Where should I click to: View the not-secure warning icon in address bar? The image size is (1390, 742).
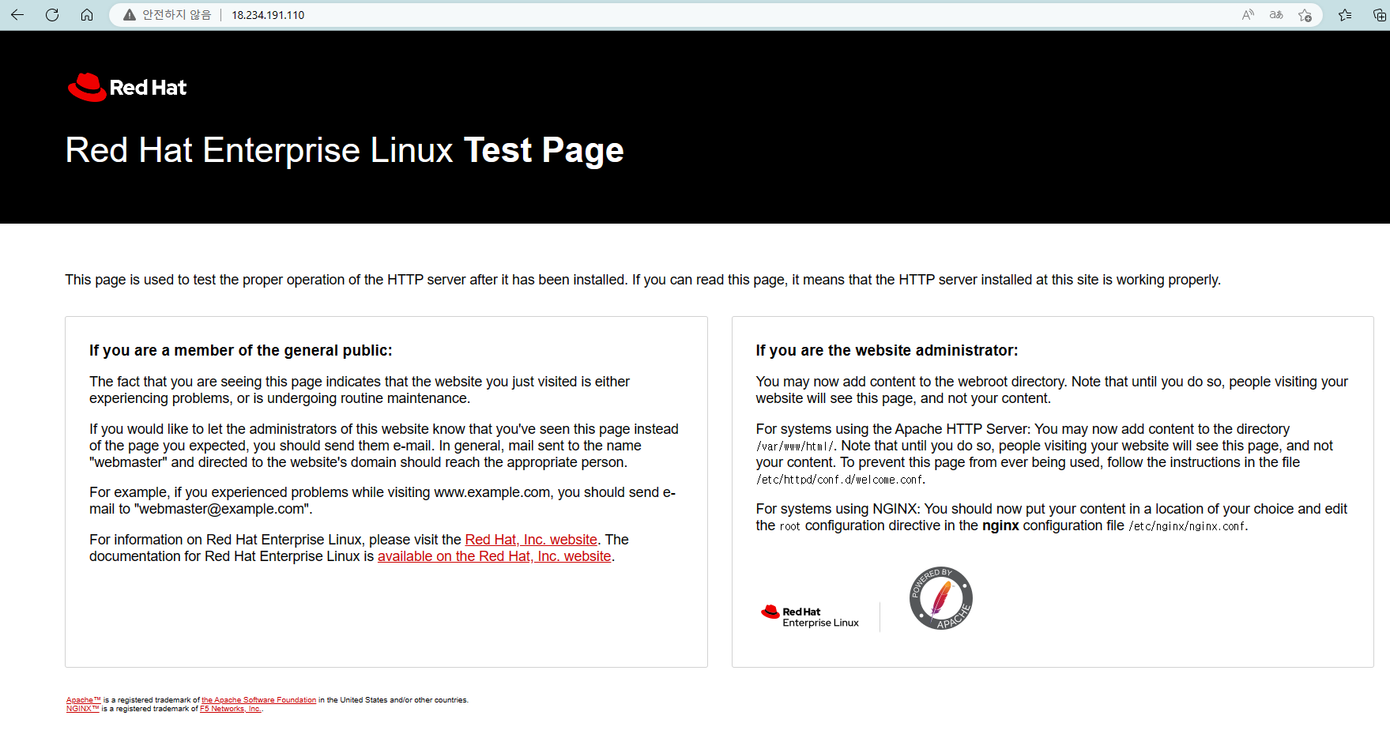[130, 15]
